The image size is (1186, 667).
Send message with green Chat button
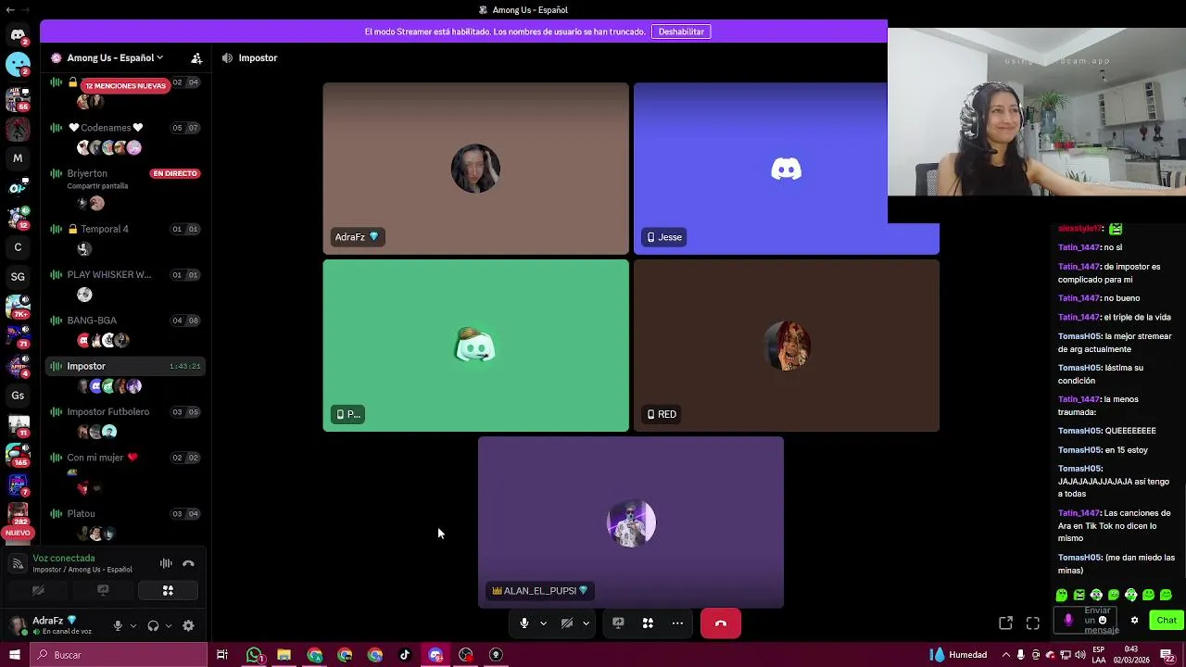1166,621
